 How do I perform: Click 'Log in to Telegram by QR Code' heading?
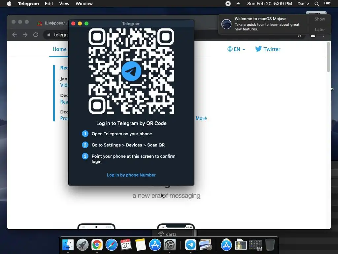pyautogui.click(x=131, y=123)
